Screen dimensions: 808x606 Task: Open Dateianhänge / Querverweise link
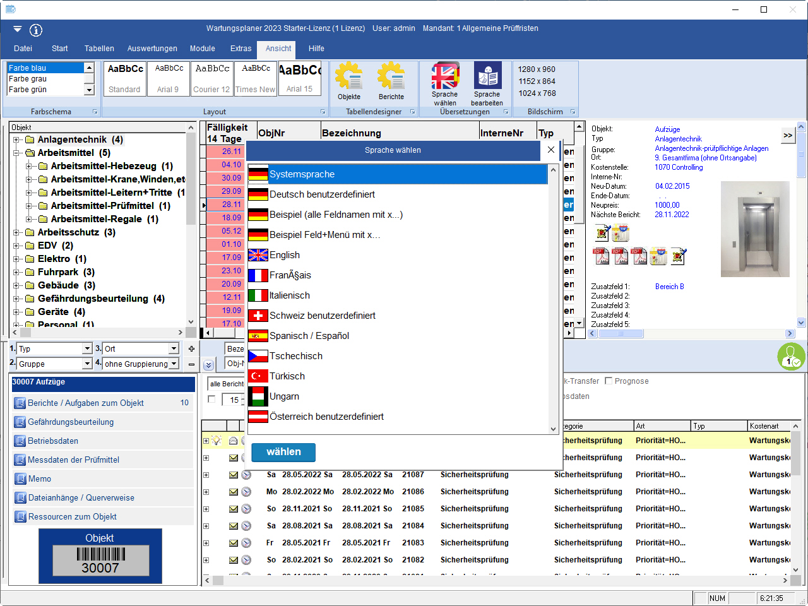[x=81, y=497]
